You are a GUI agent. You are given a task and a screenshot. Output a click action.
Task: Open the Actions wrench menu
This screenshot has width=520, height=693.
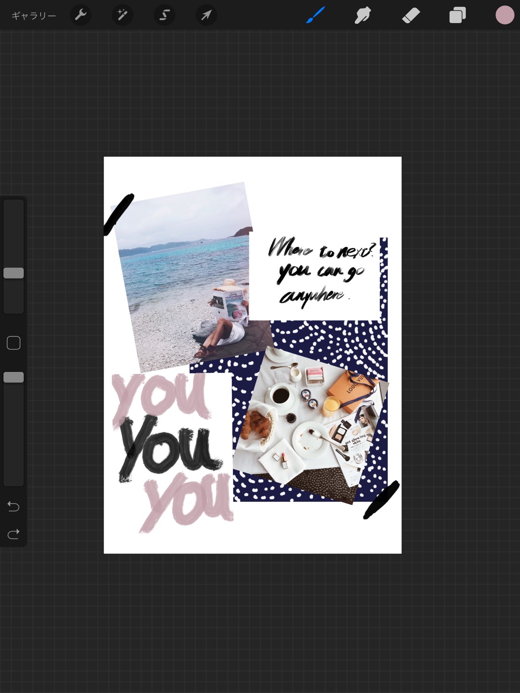[81, 15]
